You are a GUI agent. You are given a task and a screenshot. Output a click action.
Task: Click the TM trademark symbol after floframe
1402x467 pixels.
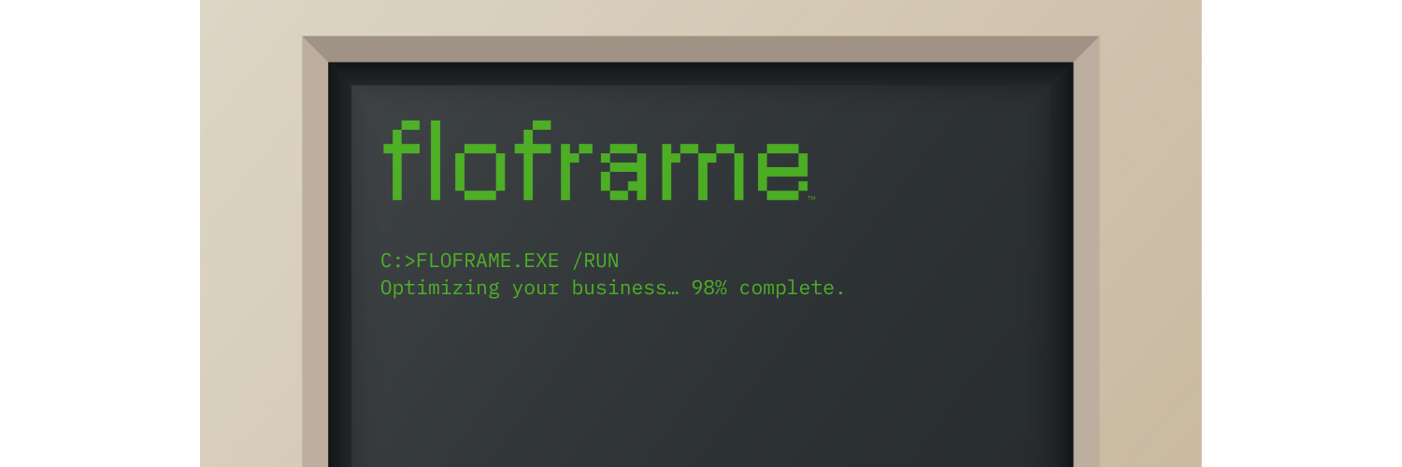tap(811, 198)
